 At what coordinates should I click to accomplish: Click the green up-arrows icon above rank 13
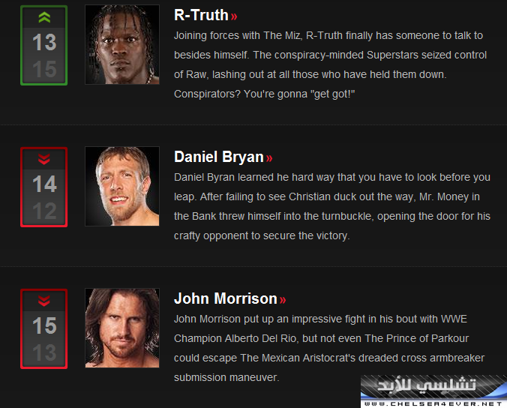44,17
